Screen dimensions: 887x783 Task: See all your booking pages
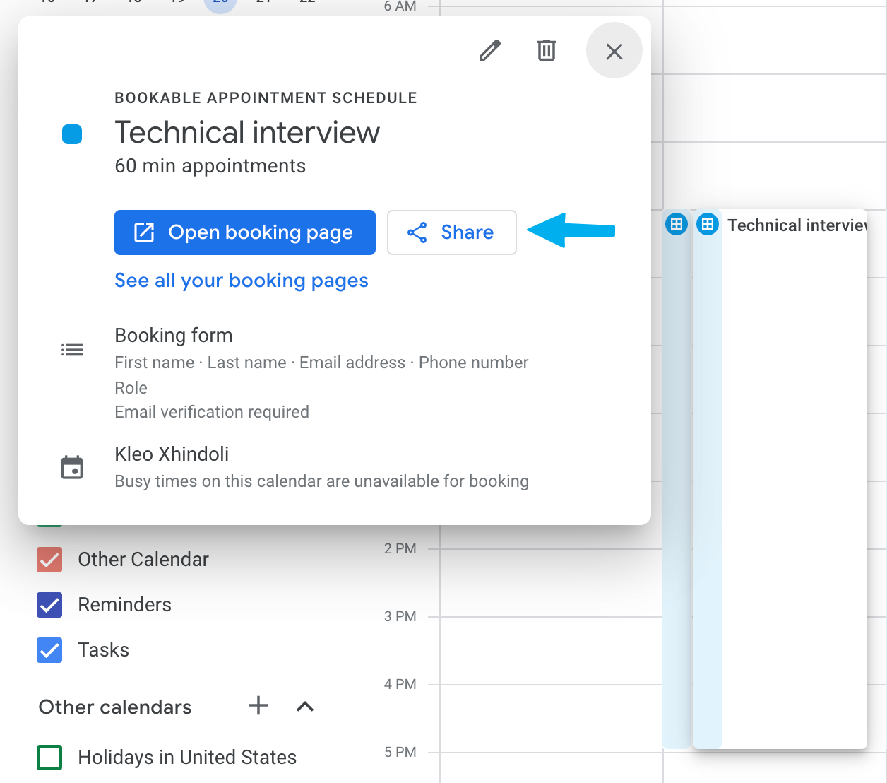point(241,281)
